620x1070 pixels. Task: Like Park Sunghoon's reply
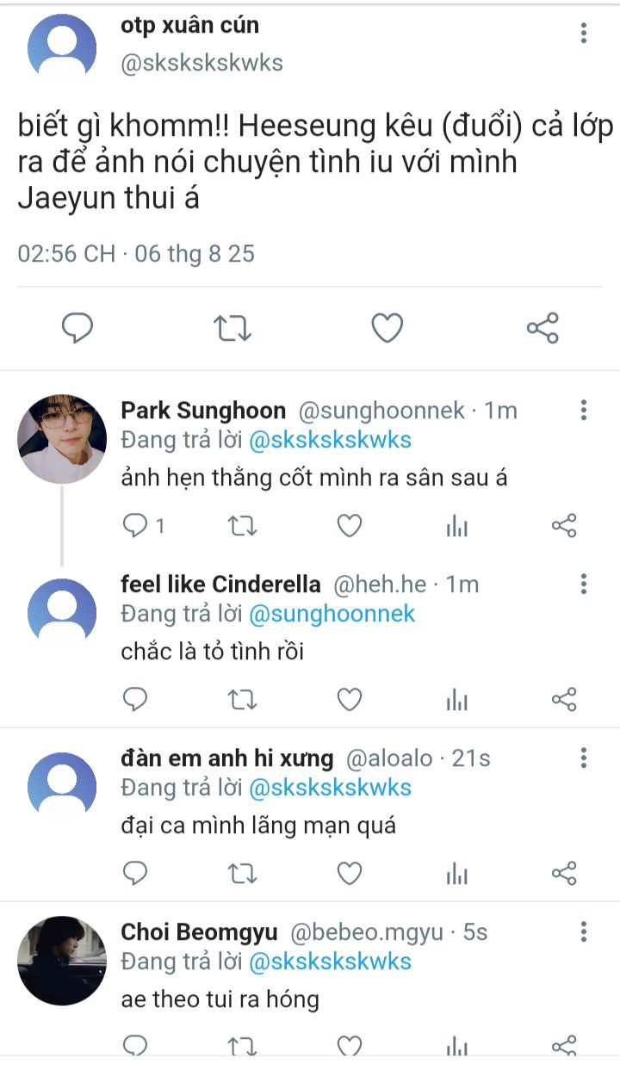click(349, 526)
